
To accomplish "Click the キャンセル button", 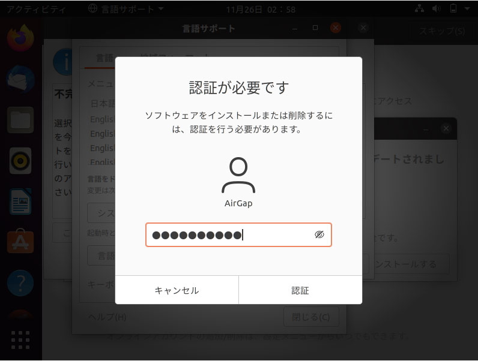I will (177, 290).
